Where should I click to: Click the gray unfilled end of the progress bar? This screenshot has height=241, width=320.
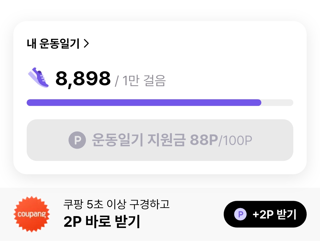click(x=277, y=102)
